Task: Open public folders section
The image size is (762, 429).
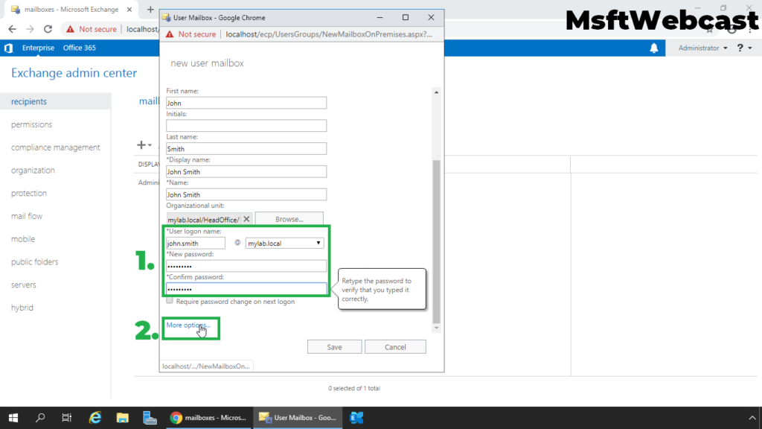Action: 34,261
